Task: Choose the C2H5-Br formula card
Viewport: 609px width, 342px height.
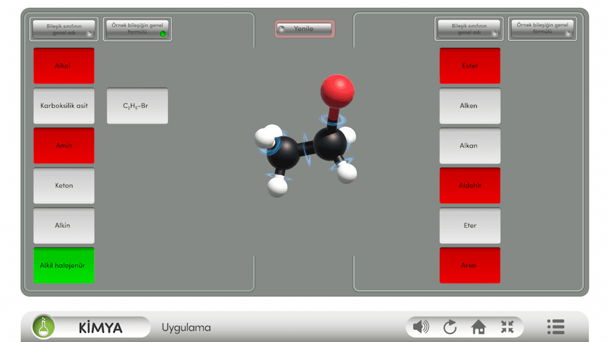Action: click(137, 106)
